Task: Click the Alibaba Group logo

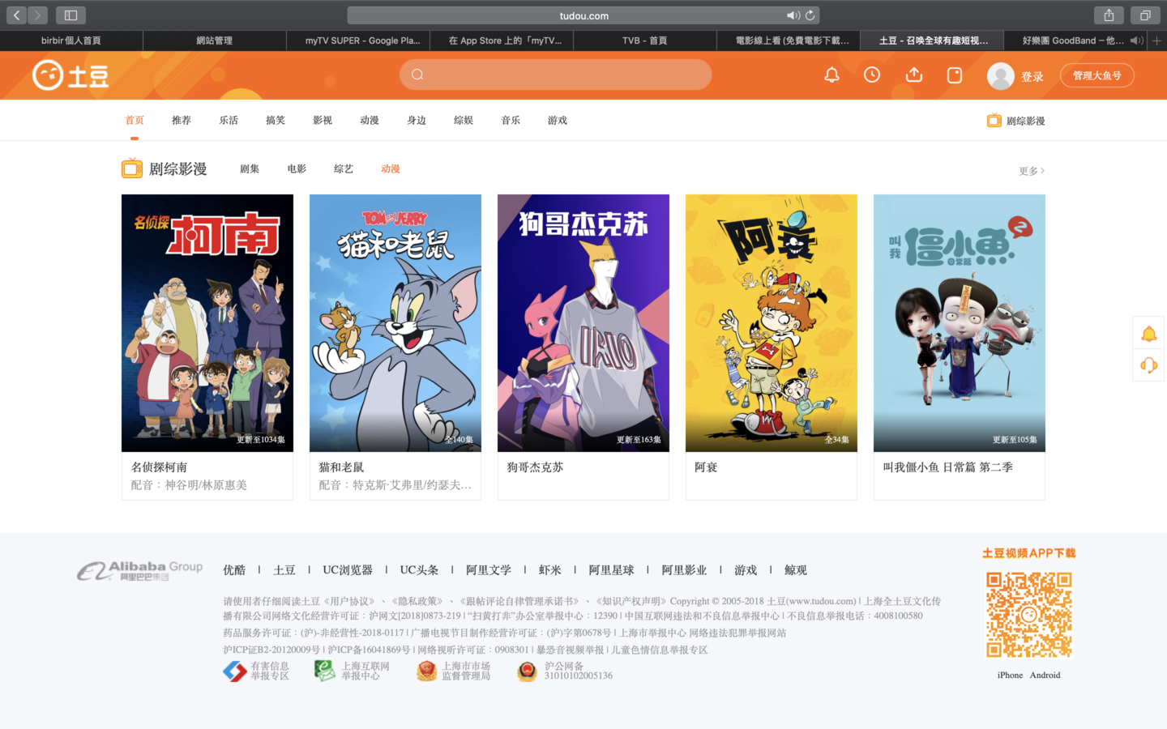Action: tap(139, 570)
